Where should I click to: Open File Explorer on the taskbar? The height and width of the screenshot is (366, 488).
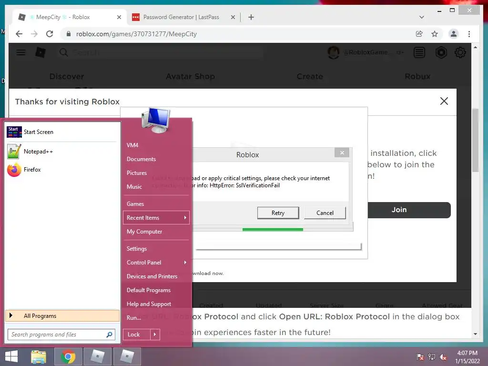[39, 356]
